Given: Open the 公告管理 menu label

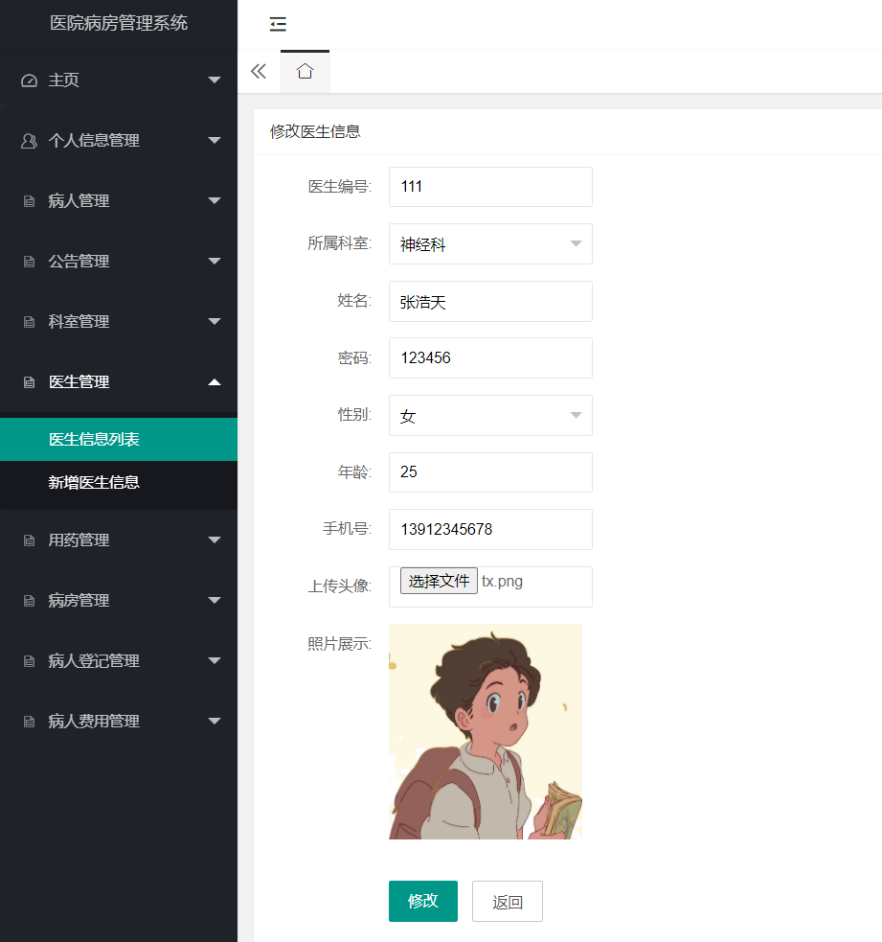Looking at the screenshot, I should [x=79, y=262].
